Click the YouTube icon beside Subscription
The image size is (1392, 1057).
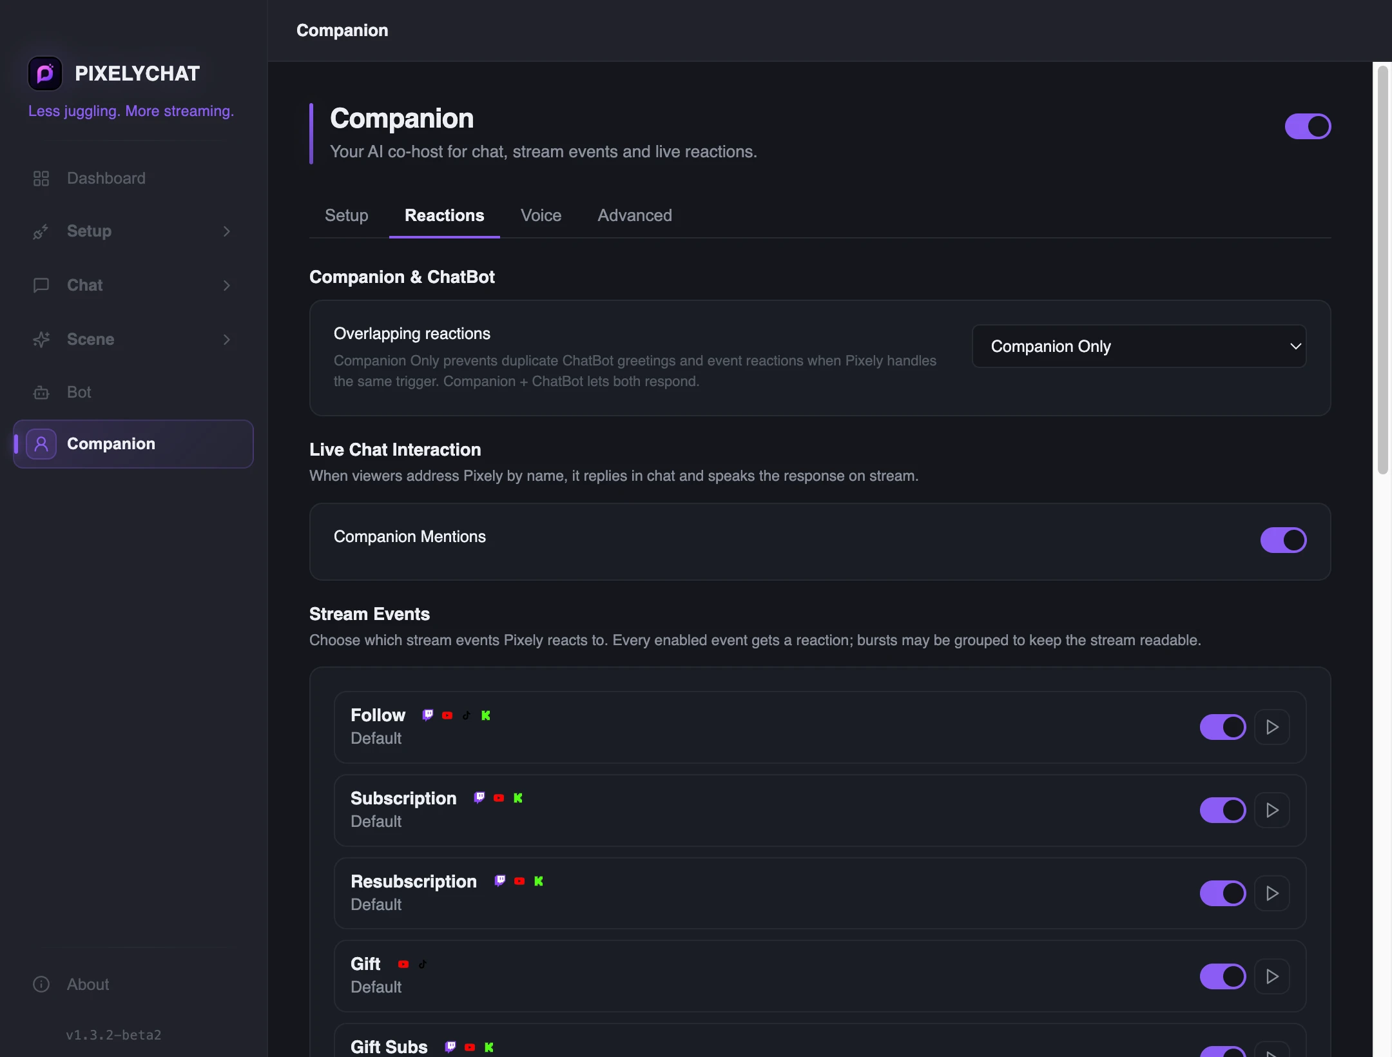[x=499, y=798]
